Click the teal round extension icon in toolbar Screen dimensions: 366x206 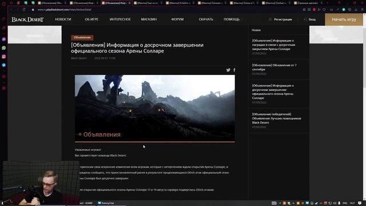[344, 10]
